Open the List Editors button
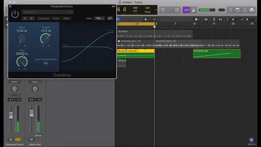The height and width of the screenshot is (147, 261). [x=230, y=10]
